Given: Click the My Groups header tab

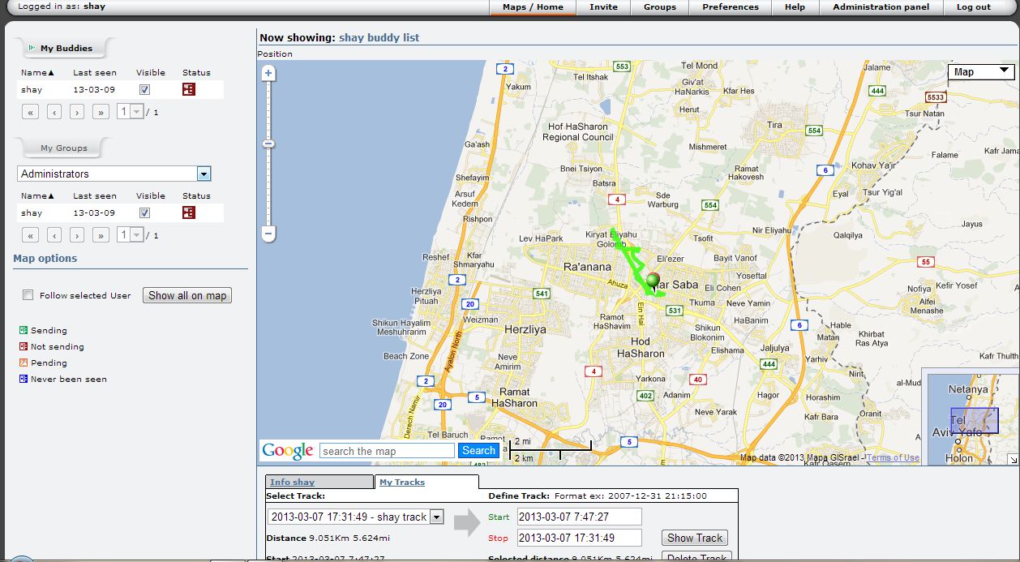Looking at the screenshot, I should tap(64, 148).
